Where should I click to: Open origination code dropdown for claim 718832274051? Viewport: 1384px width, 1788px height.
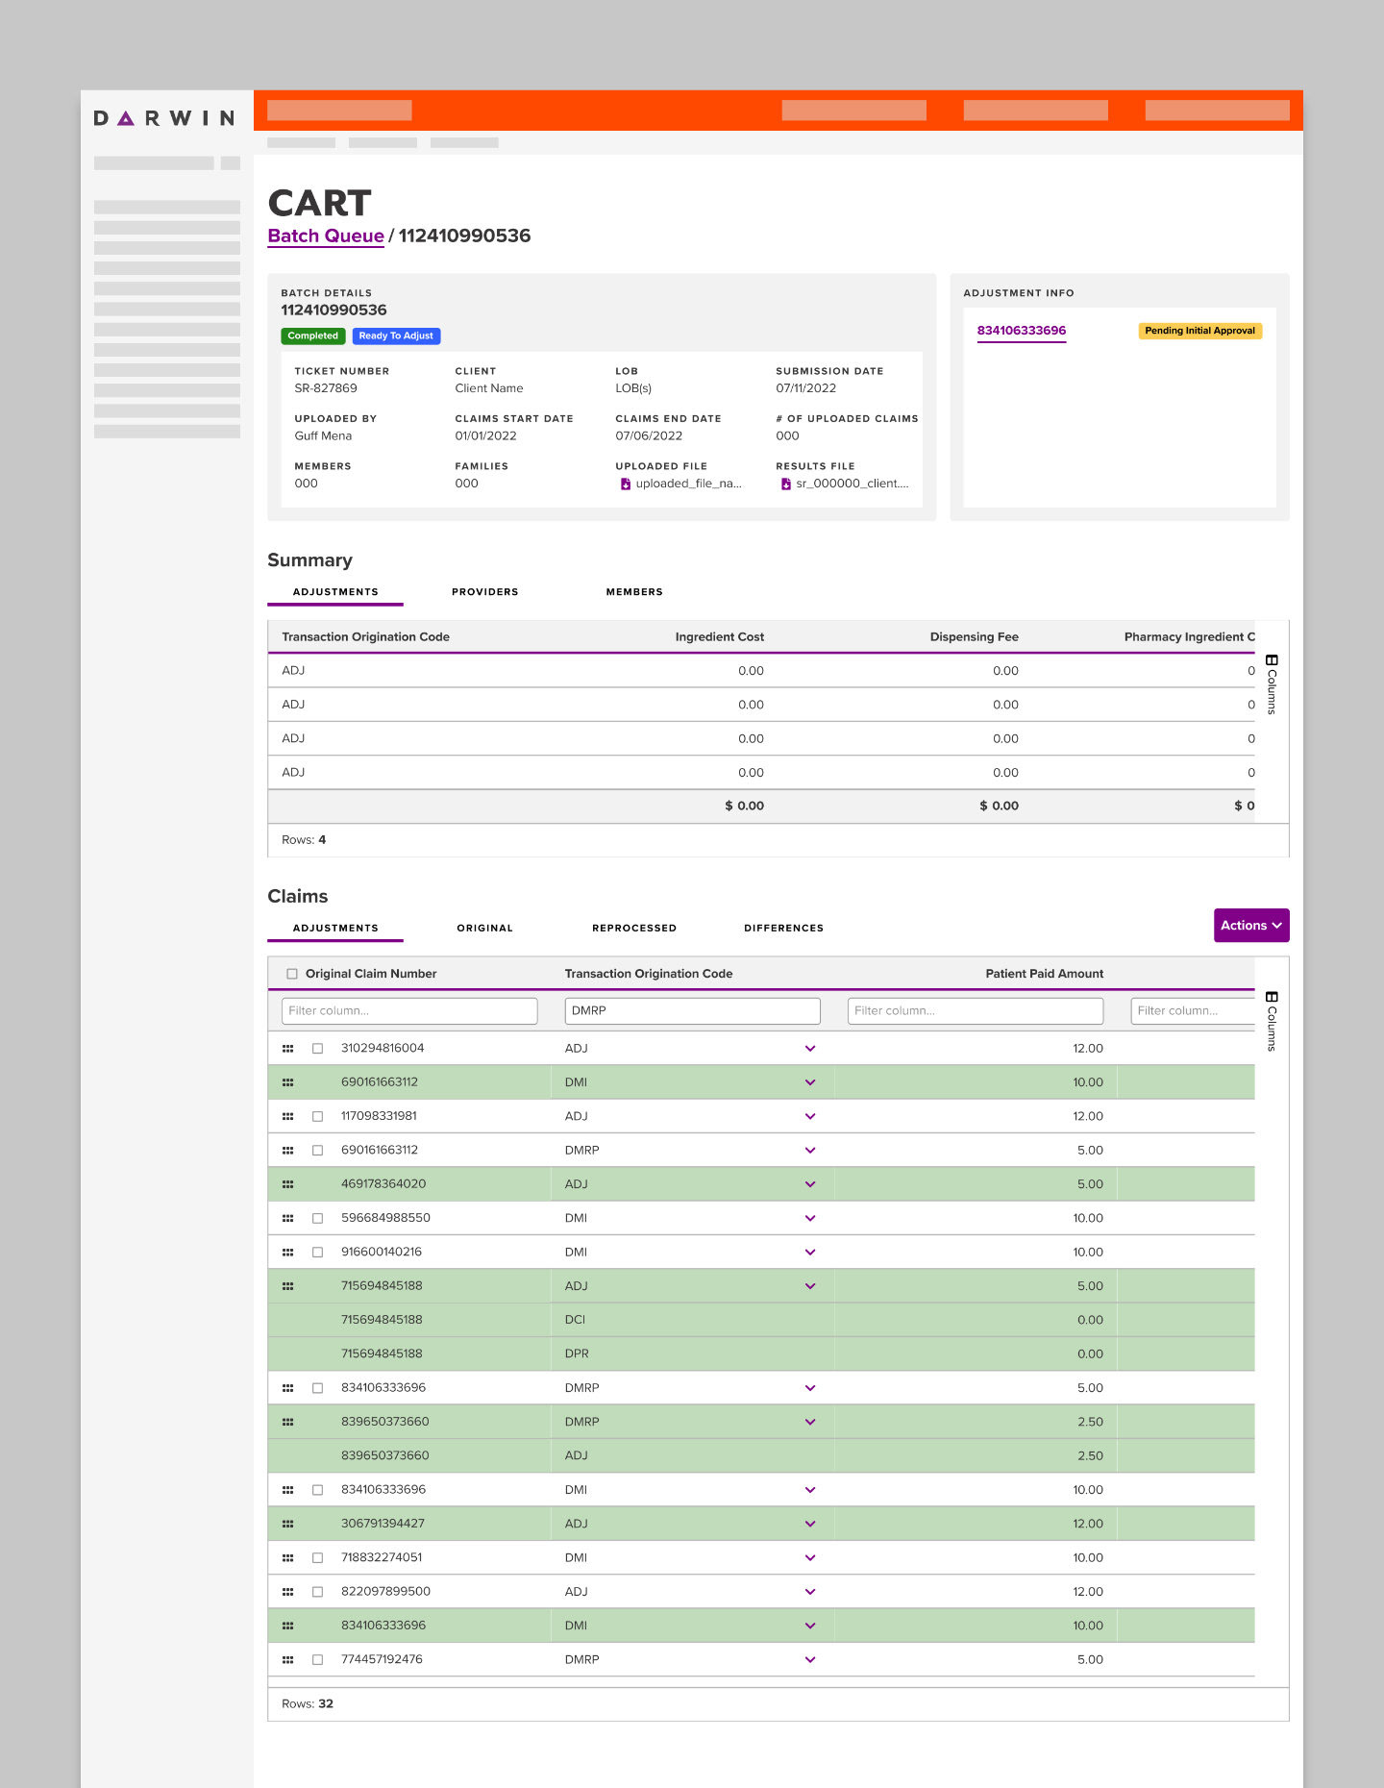click(x=810, y=1558)
